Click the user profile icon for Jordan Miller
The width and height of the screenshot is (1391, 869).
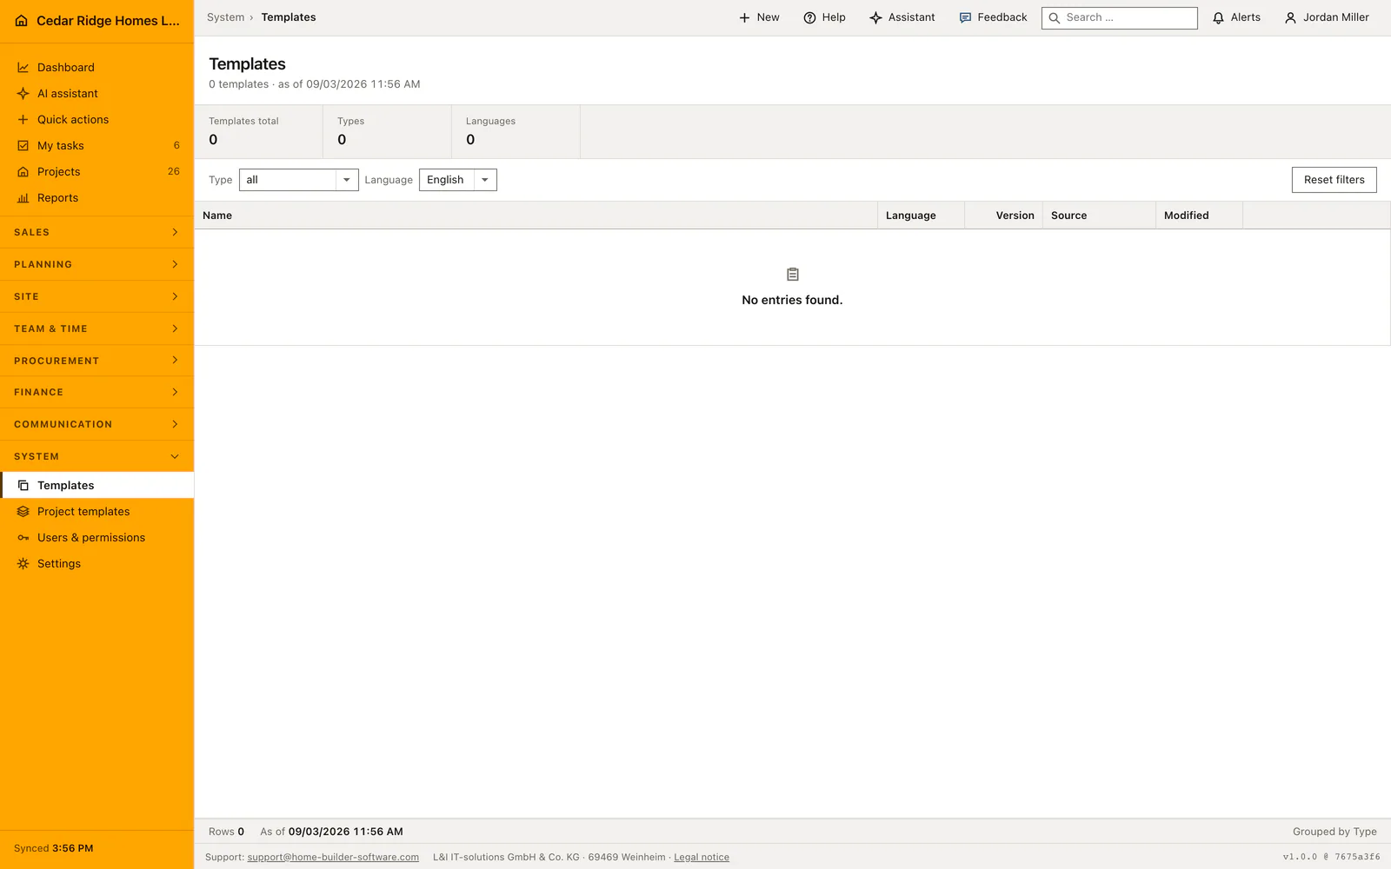pos(1290,17)
